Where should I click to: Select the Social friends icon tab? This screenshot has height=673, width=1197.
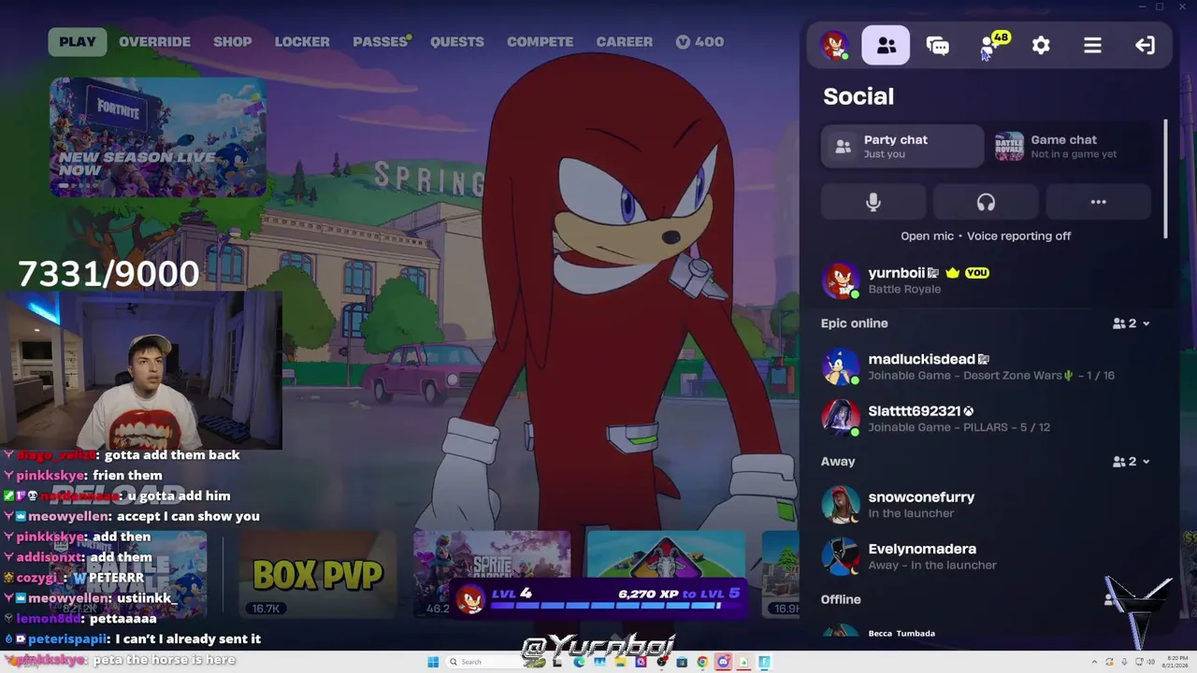886,45
